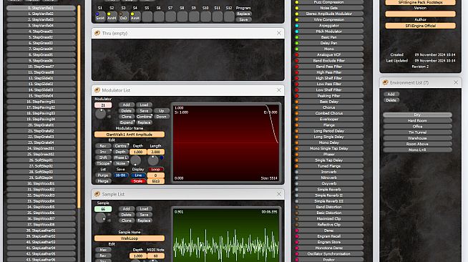
Task: Open the Expand options in Modulator List
Action: click(x=127, y=122)
